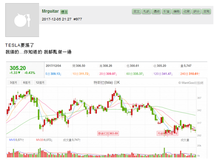
Task: Click the 5日 309.13 moving average
Action: 53,74
